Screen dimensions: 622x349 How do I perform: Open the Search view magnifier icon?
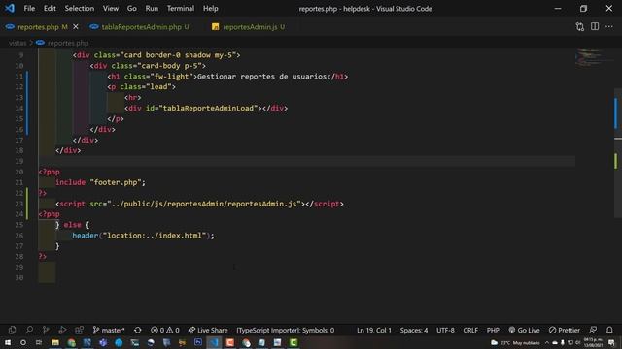pos(29,330)
